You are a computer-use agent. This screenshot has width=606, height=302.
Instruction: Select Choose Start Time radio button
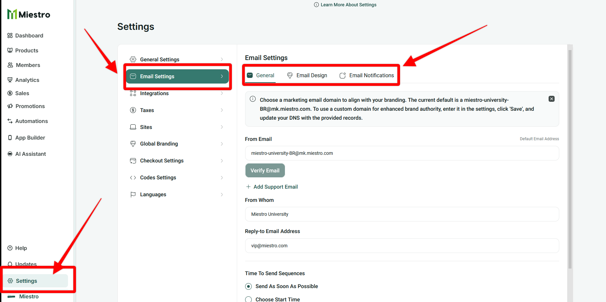pos(248,299)
